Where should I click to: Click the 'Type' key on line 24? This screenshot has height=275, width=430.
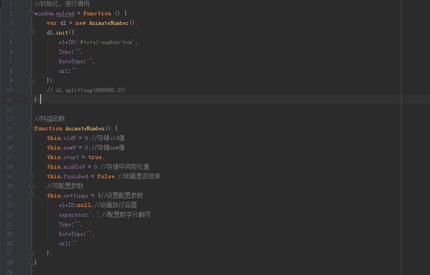tap(65, 224)
